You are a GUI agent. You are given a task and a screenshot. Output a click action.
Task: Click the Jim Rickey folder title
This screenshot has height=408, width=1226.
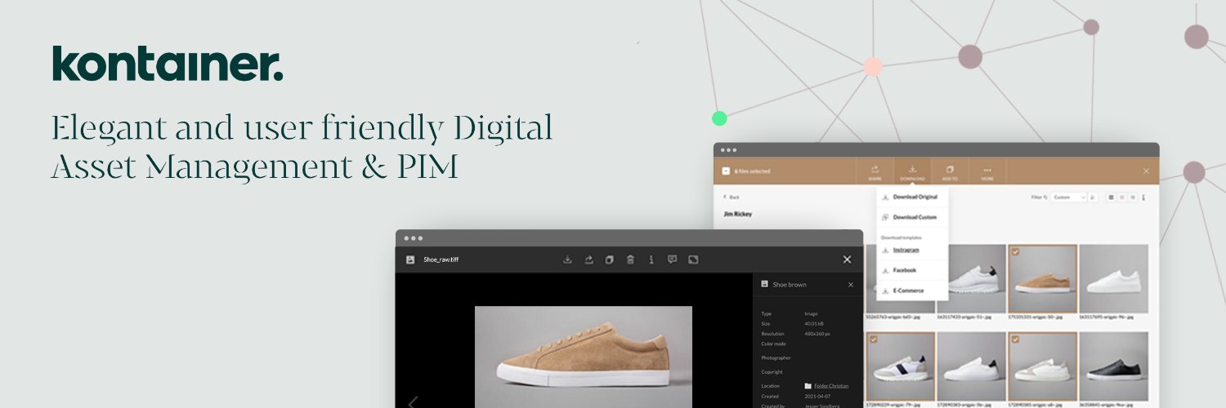(x=738, y=214)
